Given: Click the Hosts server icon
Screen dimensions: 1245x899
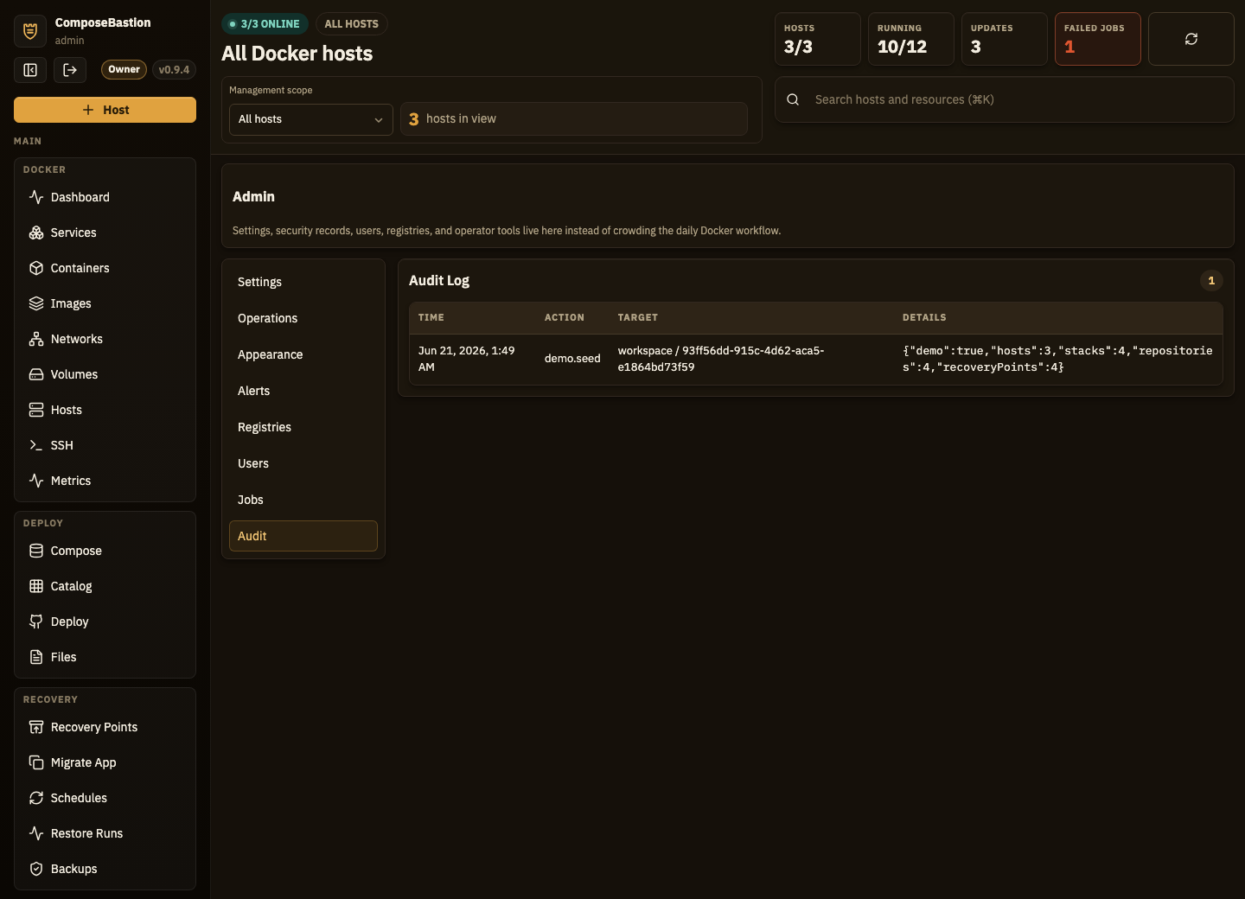Looking at the screenshot, I should [36, 410].
